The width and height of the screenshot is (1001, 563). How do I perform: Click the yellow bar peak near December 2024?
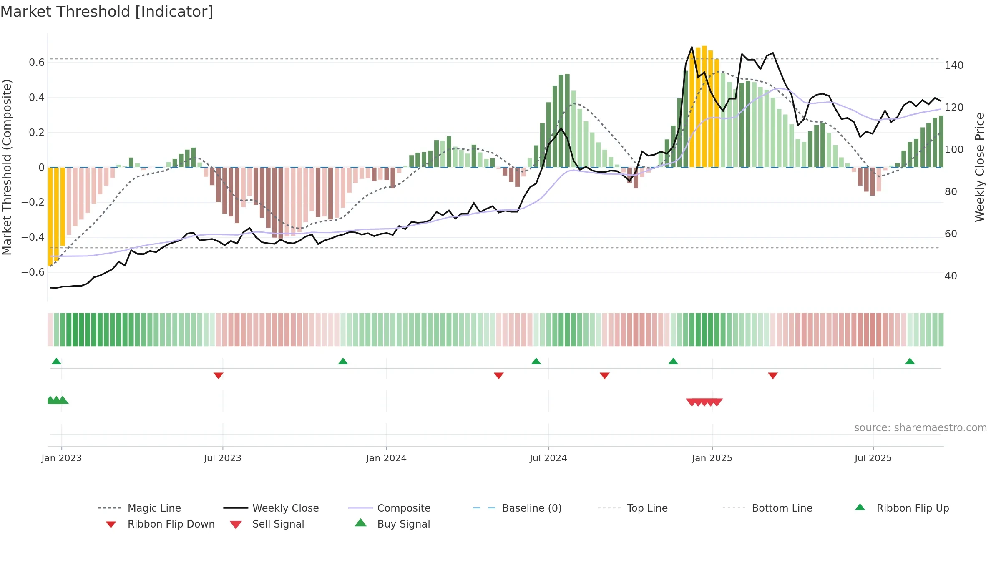pos(704,107)
